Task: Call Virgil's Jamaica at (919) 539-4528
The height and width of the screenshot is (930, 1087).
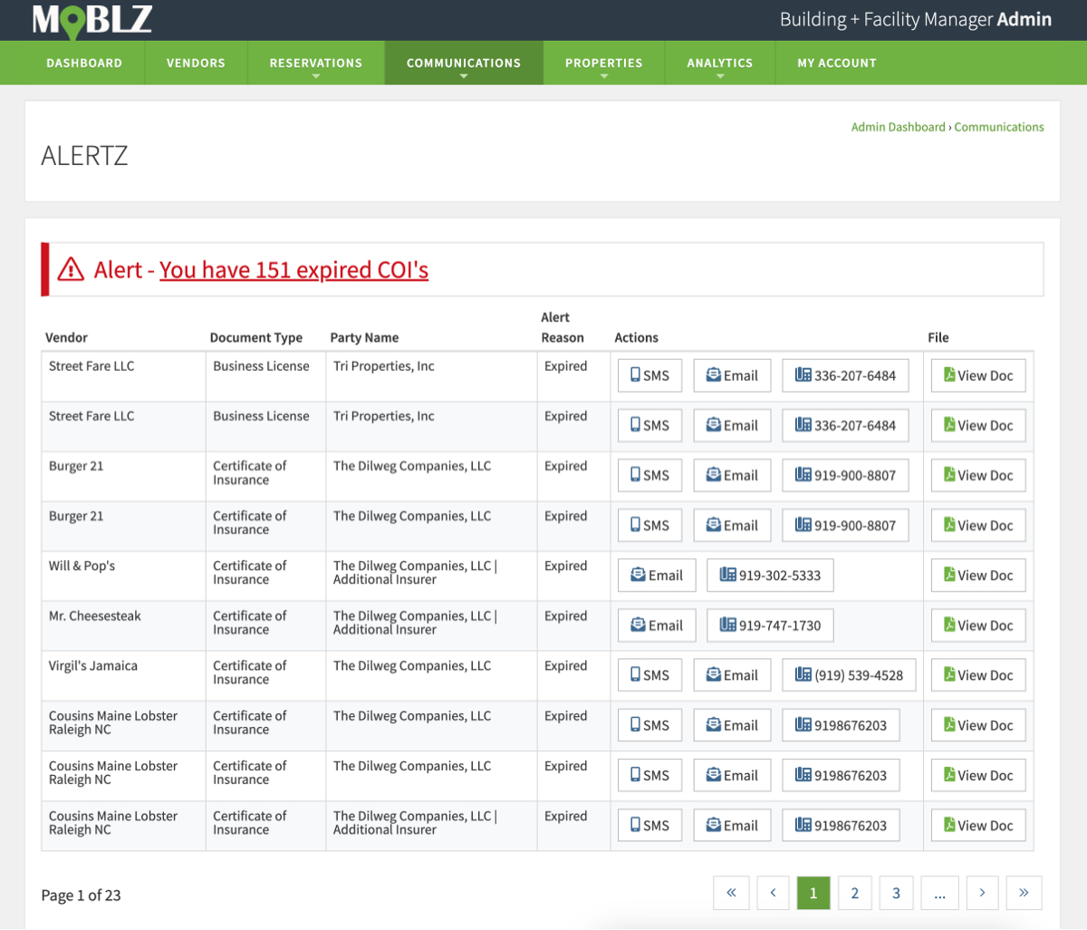Action: [849, 675]
